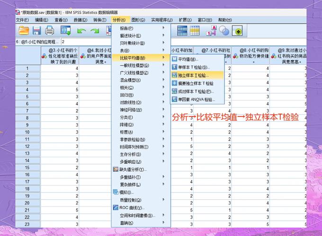The height and width of the screenshot is (236, 322).
Task: Choose 单样本 T 检验(S)... item
Action: [197, 67]
